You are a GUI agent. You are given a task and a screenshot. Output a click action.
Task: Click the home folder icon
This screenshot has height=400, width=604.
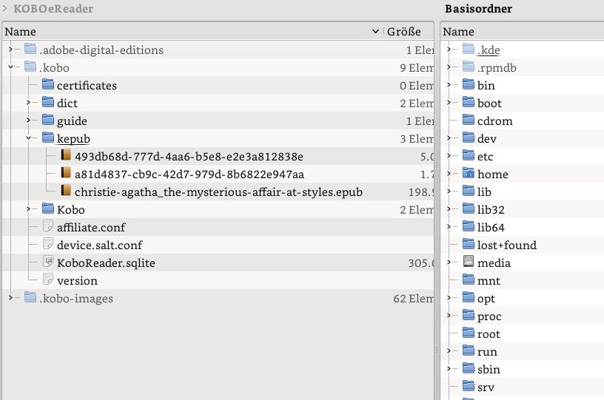tap(469, 174)
